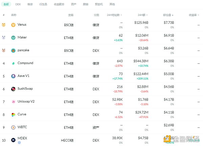
Task: Sort by 收益率 column arrows
Action: (x=199, y=15)
